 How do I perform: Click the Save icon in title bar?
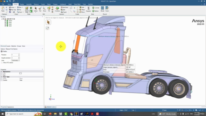pos(7,1)
